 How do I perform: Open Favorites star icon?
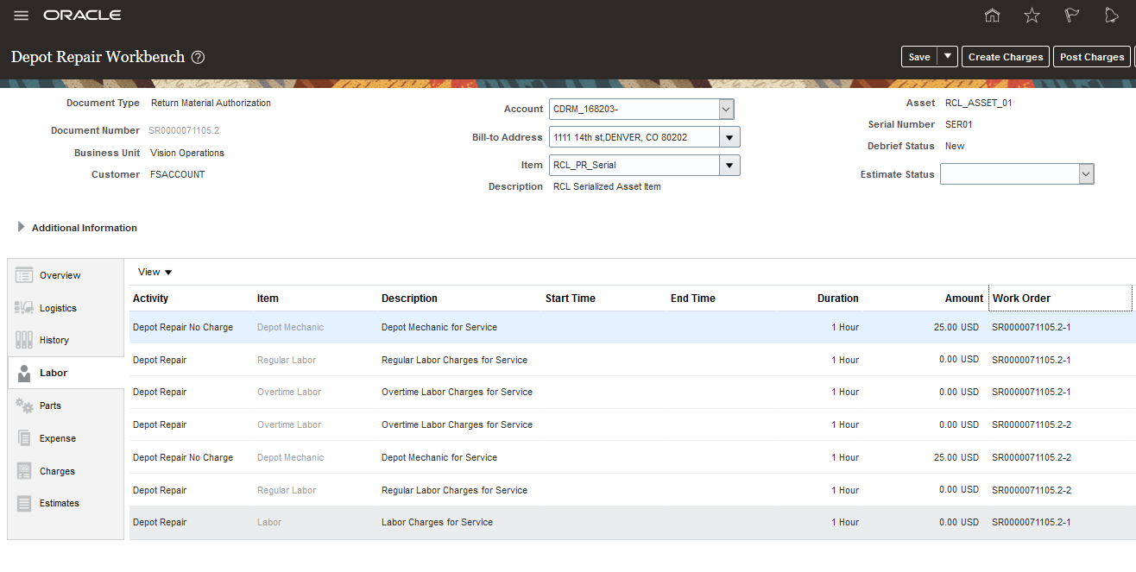point(1032,16)
